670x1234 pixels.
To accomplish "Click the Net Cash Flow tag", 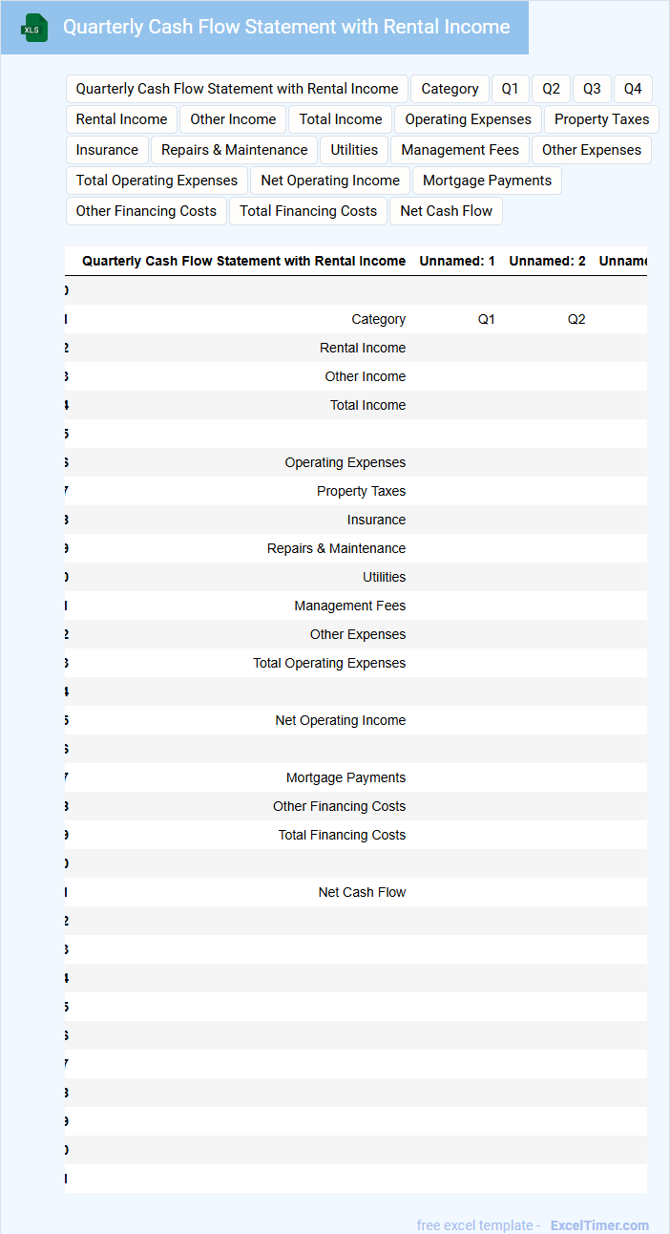I will point(446,211).
